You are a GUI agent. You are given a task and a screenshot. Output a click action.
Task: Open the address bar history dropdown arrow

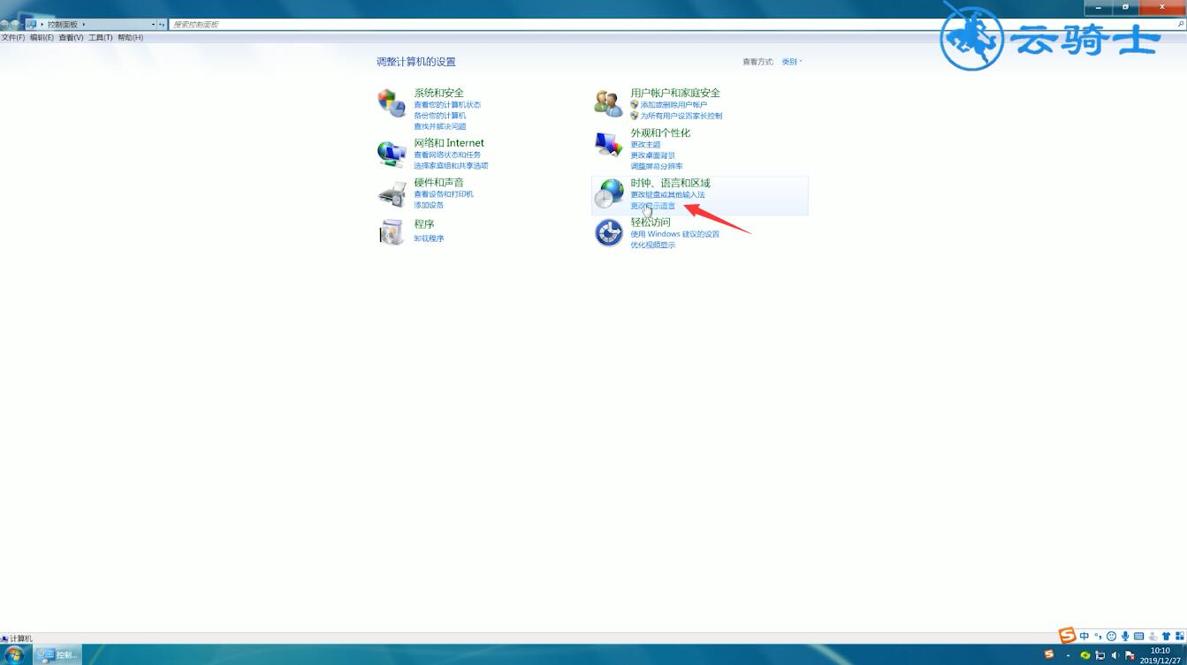pyautogui.click(x=153, y=25)
